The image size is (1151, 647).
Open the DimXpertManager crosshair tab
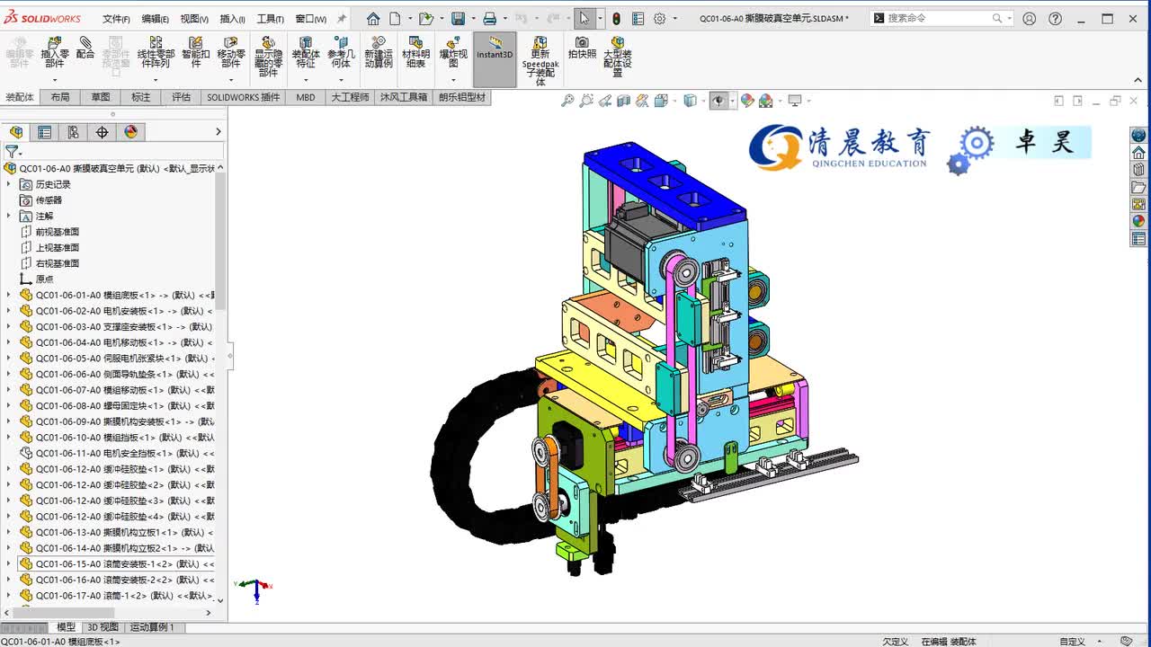[x=102, y=132]
